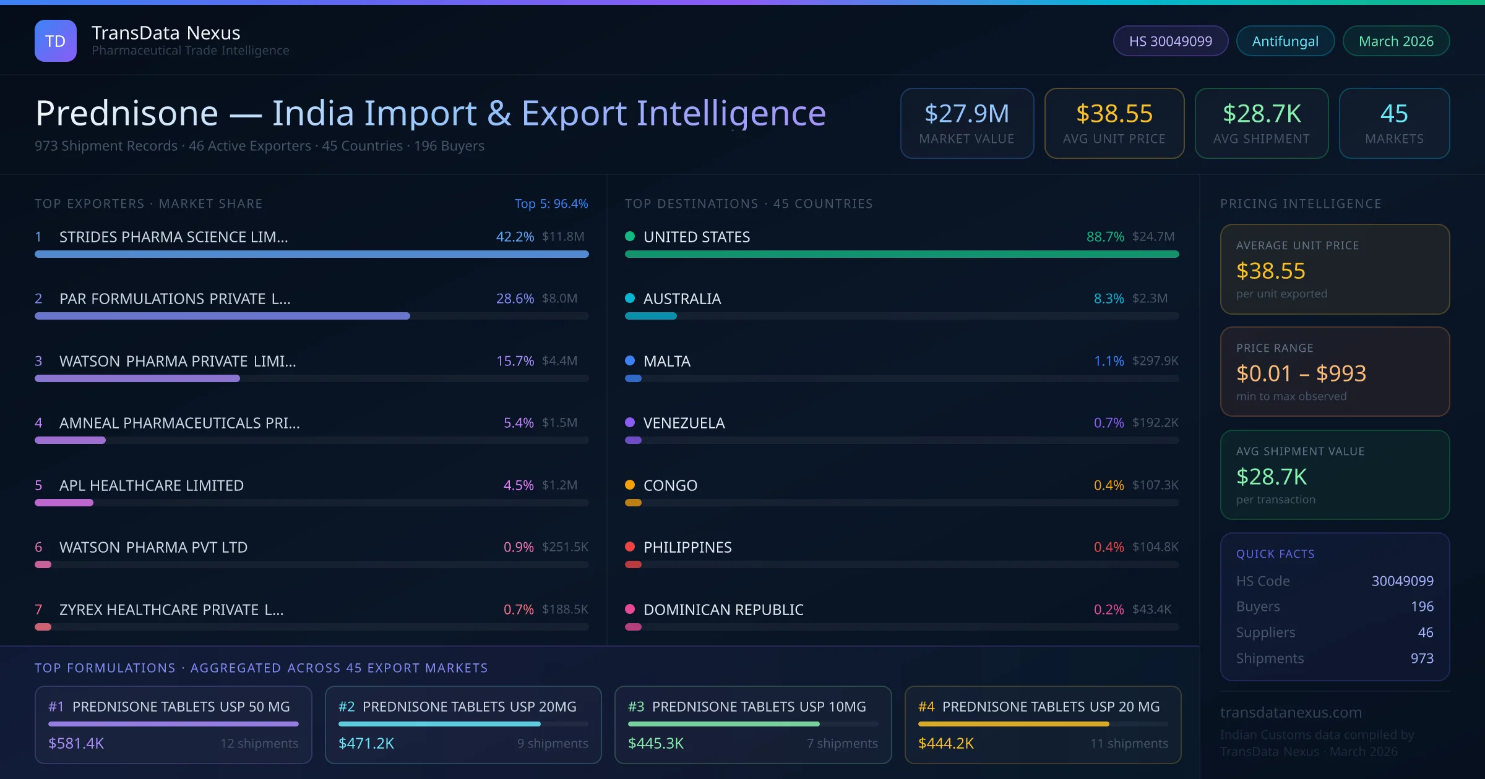Click the March 2026 date pill

pos(1396,41)
